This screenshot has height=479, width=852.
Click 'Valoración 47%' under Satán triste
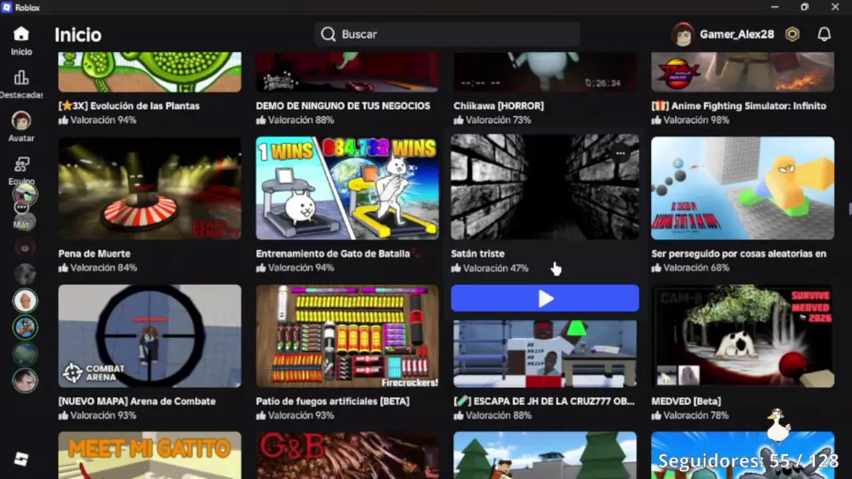click(496, 268)
